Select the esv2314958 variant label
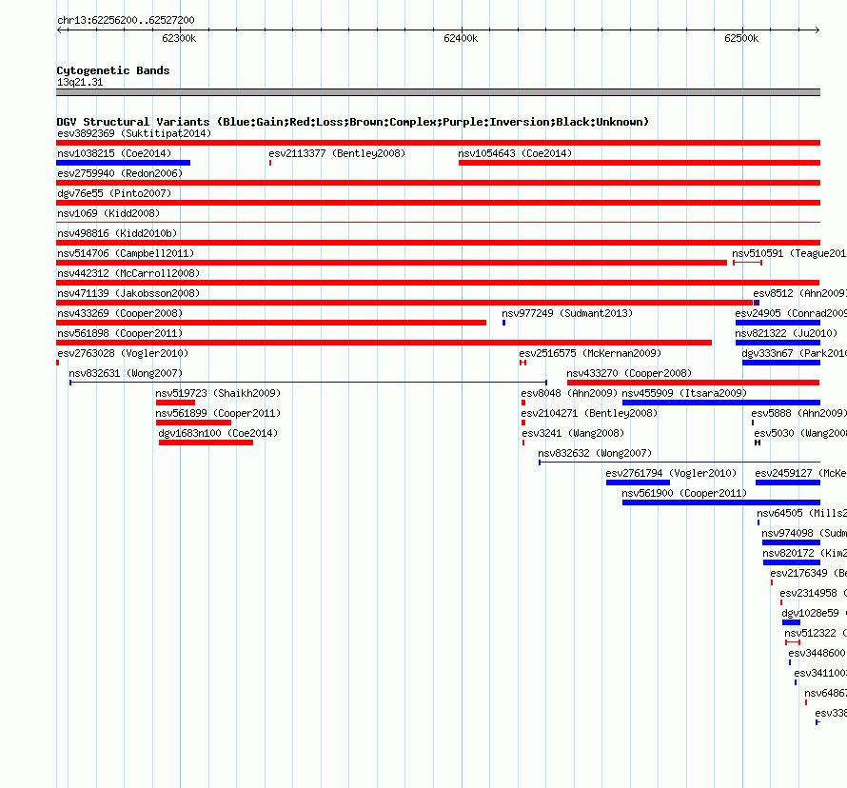Image resolution: width=847 pixels, height=788 pixels. pos(814,593)
